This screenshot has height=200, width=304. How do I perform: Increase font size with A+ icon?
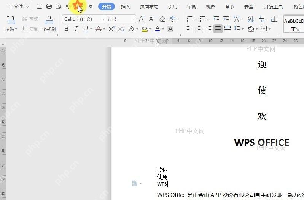point(142,19)
